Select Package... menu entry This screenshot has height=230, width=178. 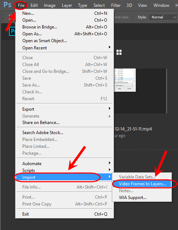pyautogui.click(x=64, y=153)
